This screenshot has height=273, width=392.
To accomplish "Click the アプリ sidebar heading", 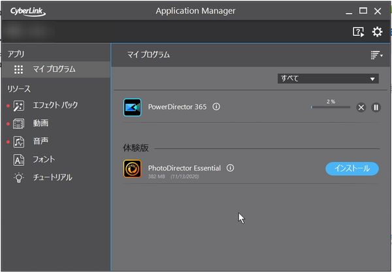I will 16,54.
